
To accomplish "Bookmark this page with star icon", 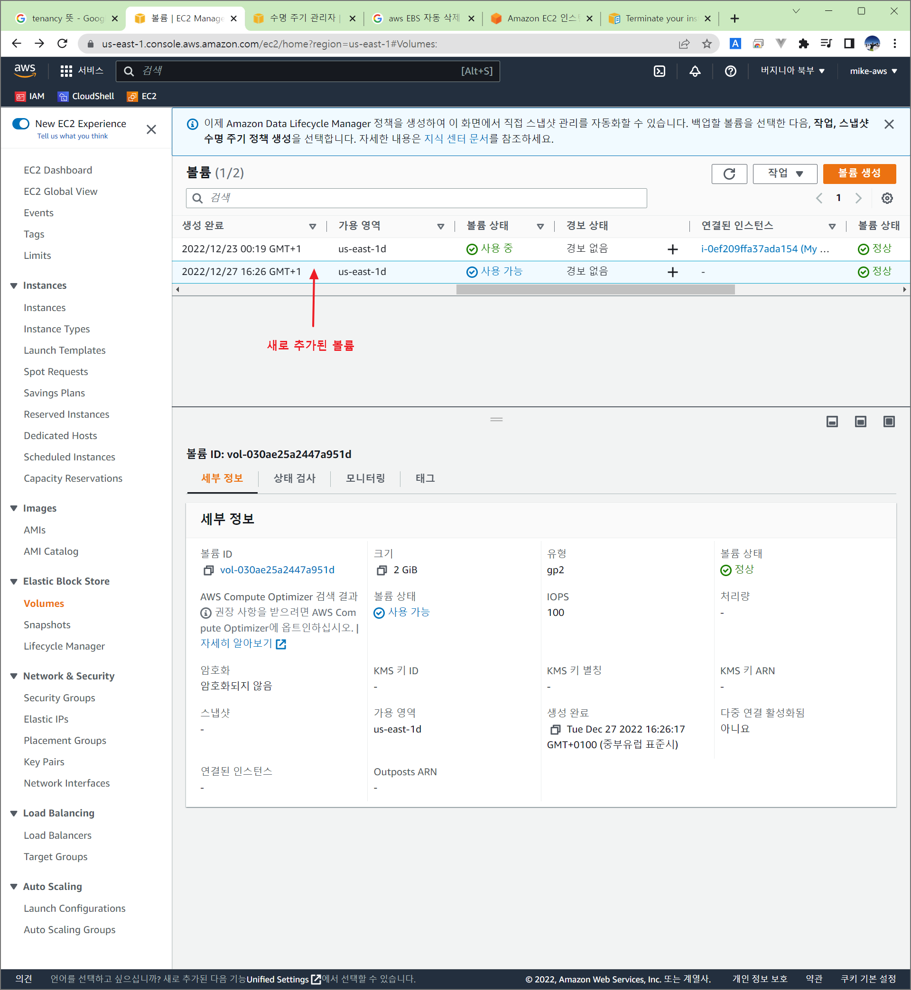I will (707, 44).
